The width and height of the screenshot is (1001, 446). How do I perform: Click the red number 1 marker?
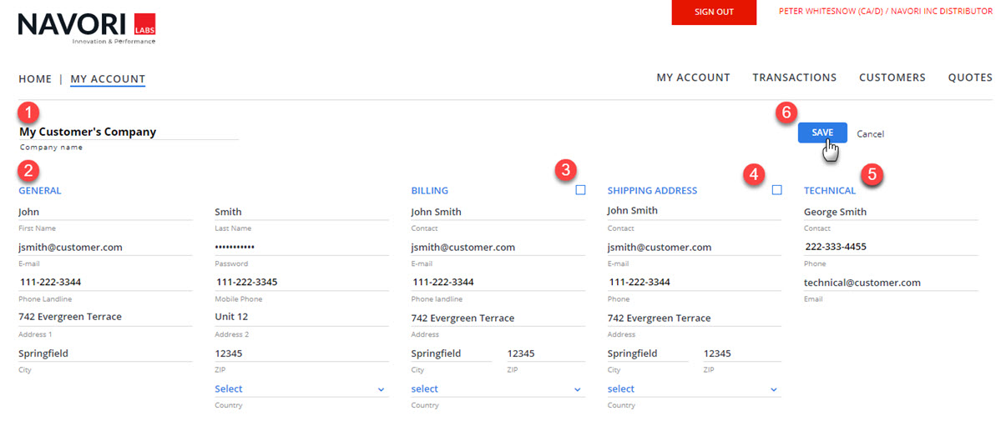tap(30, 113)
